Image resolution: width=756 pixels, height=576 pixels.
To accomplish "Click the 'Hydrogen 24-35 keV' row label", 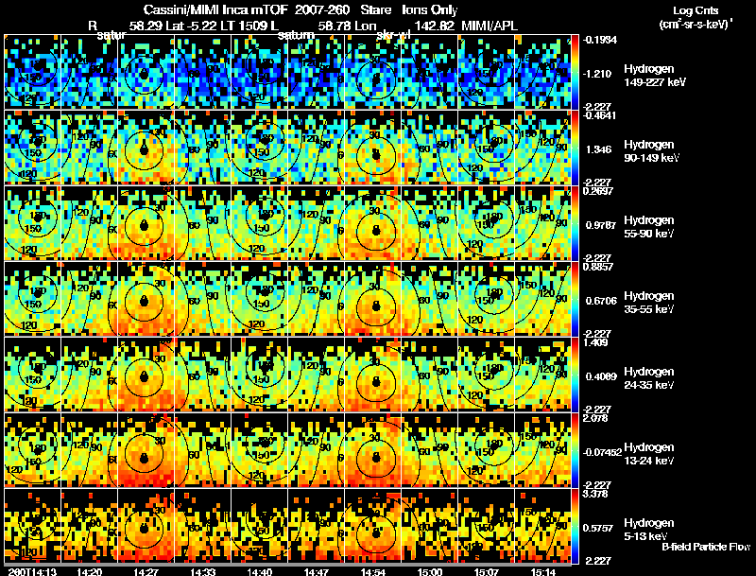I will point(649,378).
